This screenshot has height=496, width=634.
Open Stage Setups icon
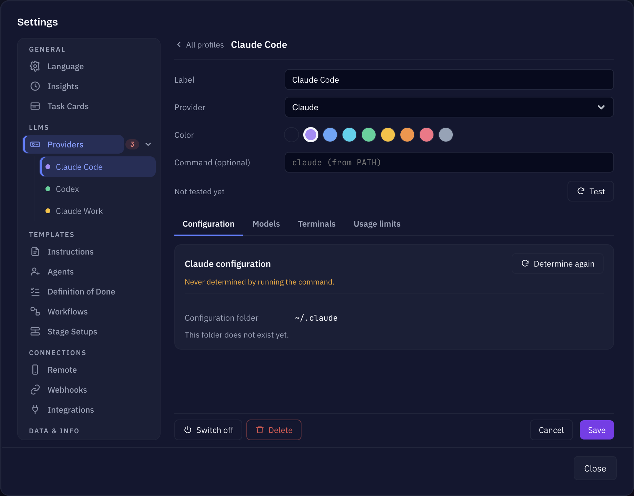[35, 331]
